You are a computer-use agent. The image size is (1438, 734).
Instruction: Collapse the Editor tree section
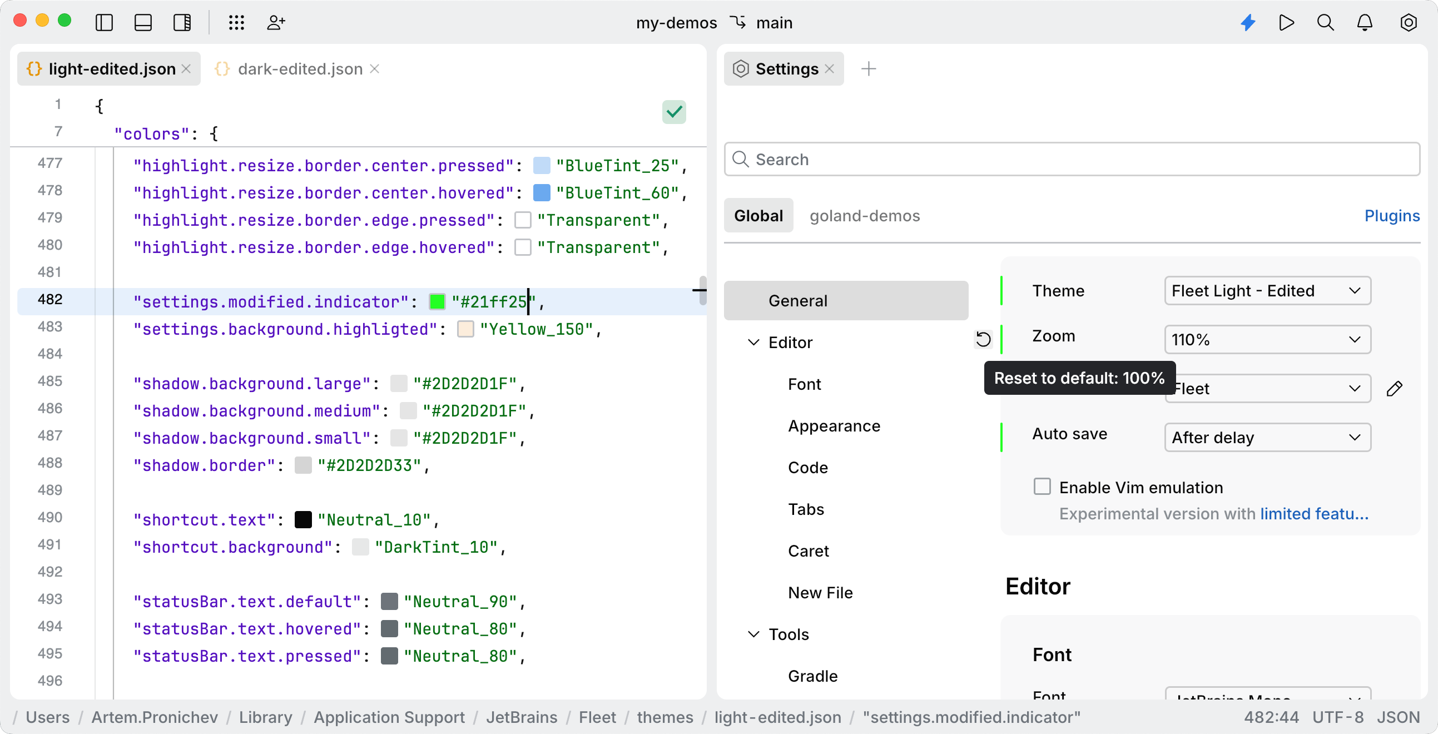pos(753,342)
